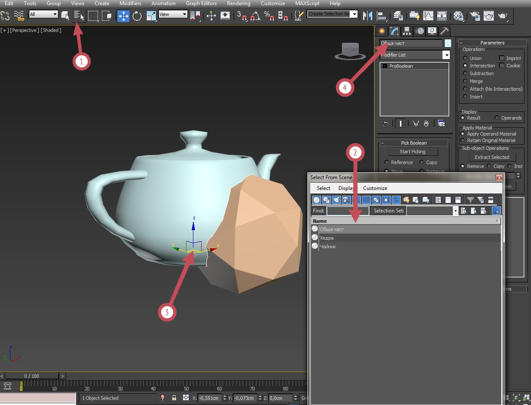Screen dimensions: 531x405
Task: Switch to the Utilities hammer tab
Action: pyautogui.click(x=444, y=31)
